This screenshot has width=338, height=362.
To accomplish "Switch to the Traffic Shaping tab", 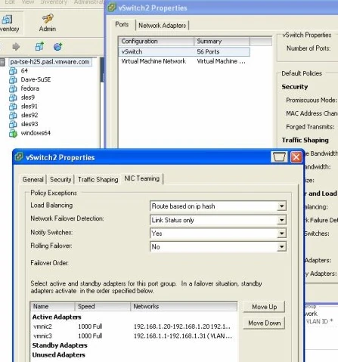I will click(98, 179).
